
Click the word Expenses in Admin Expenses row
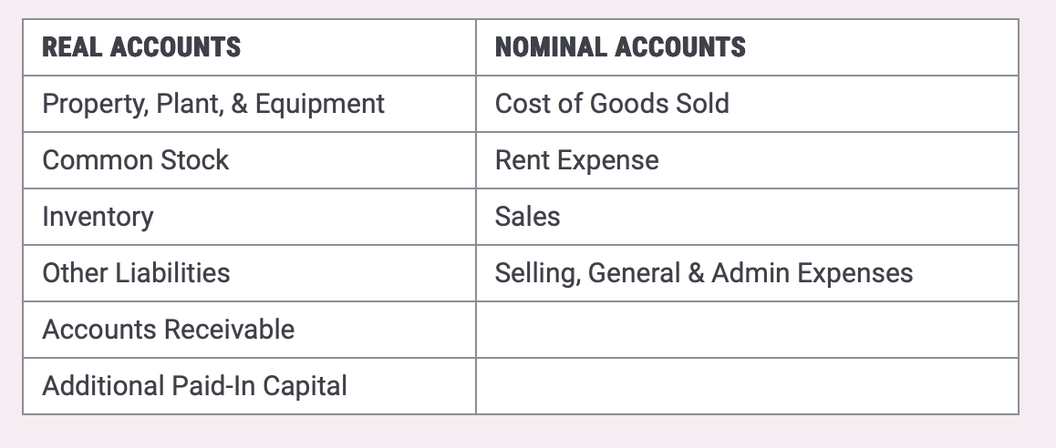(857, 273)
